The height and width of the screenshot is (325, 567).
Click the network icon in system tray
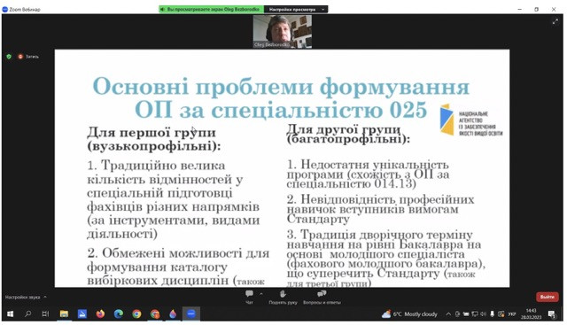click(475, 314)
